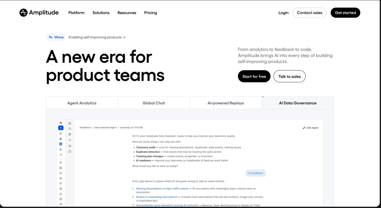This screenshot has width=381, height=208.
Task: Click Talk to sales button
Action: pyautogui.click(x=290, y=76)
